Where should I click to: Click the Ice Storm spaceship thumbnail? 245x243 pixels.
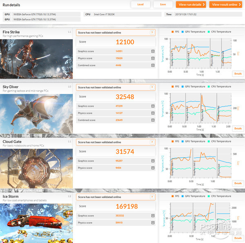tap(36, 223)
